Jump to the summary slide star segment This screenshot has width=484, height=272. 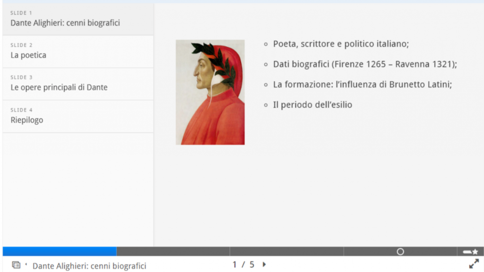point(470,251)
